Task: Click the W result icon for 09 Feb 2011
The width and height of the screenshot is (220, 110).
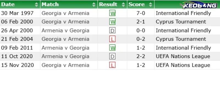Action: [x=112, y=48]
